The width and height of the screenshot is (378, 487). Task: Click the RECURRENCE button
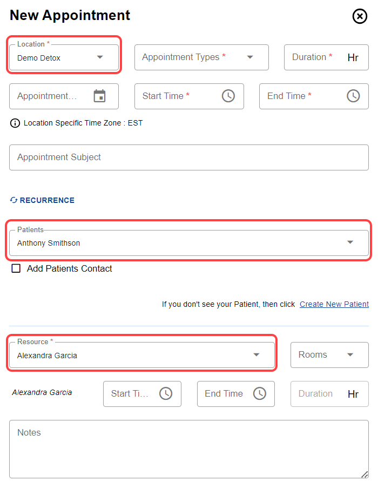[x=47, y=200]
